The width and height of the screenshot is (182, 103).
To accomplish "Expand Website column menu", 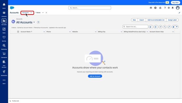I will 96,32.
